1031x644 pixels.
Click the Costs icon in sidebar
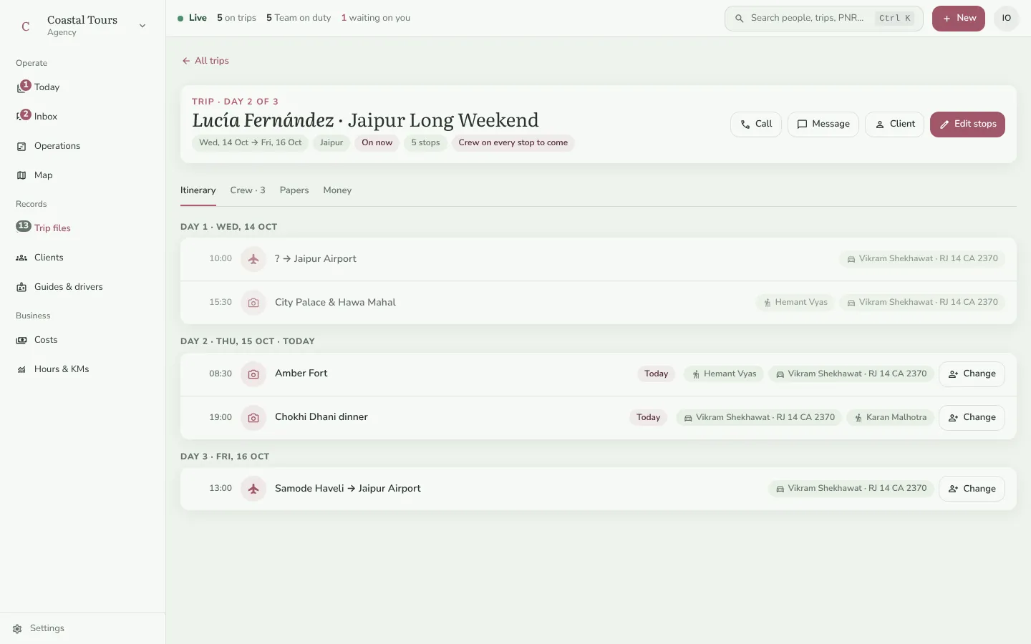21,340
